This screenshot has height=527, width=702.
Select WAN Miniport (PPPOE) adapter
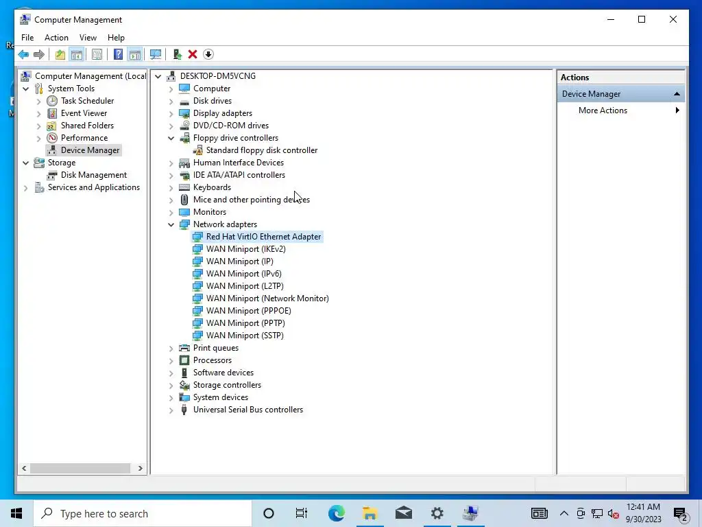pos(248,311)
